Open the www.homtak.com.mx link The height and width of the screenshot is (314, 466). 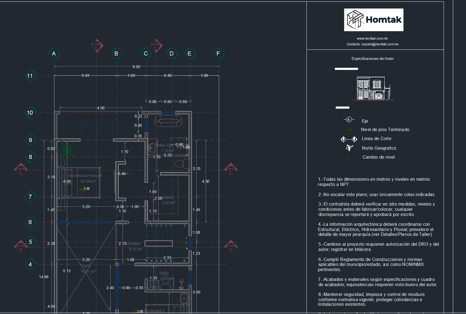click(373, 38)
